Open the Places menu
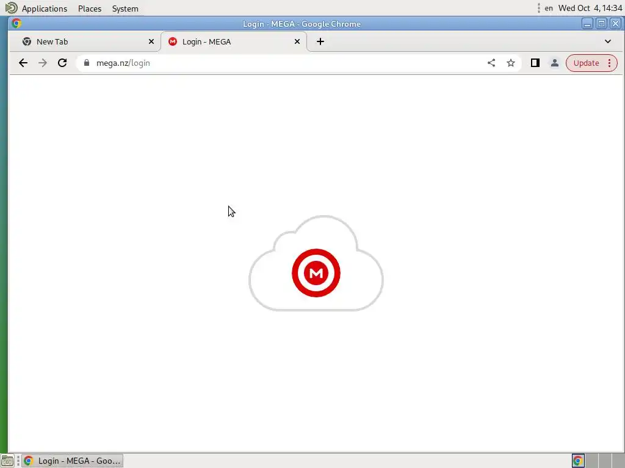Screen dimensions: 625x468 click(90, 9)
